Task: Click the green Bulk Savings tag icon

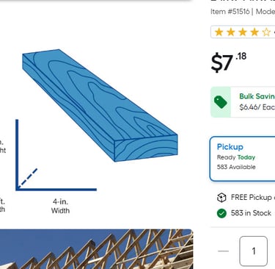Action: click(x=221, y=102)
